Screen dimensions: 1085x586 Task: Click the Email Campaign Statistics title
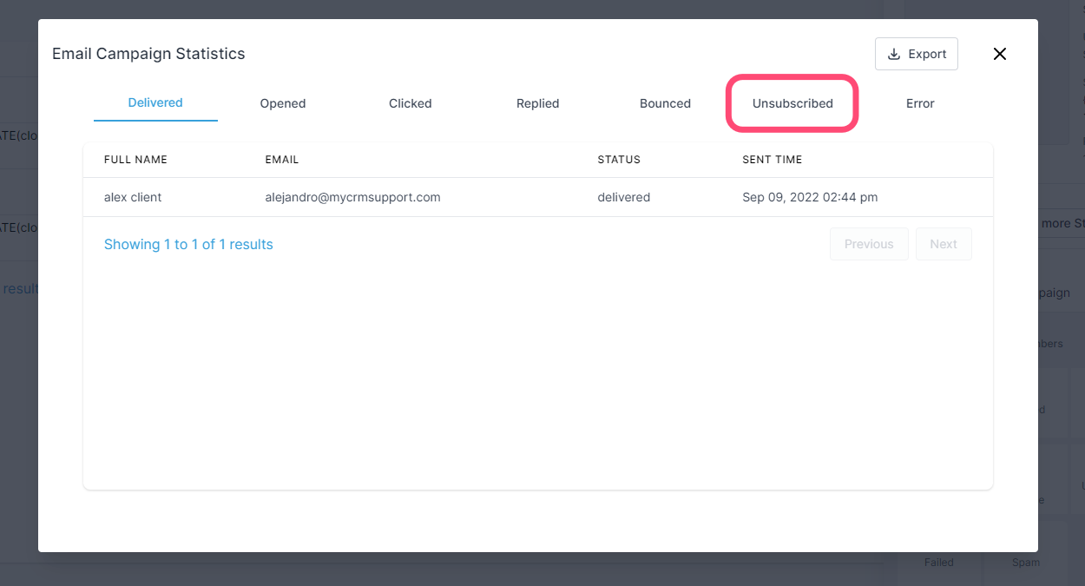pyautogui.click(x=148, y=54)
